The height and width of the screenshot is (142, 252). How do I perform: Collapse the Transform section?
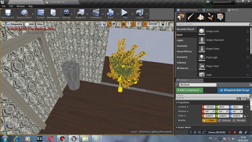176,103
